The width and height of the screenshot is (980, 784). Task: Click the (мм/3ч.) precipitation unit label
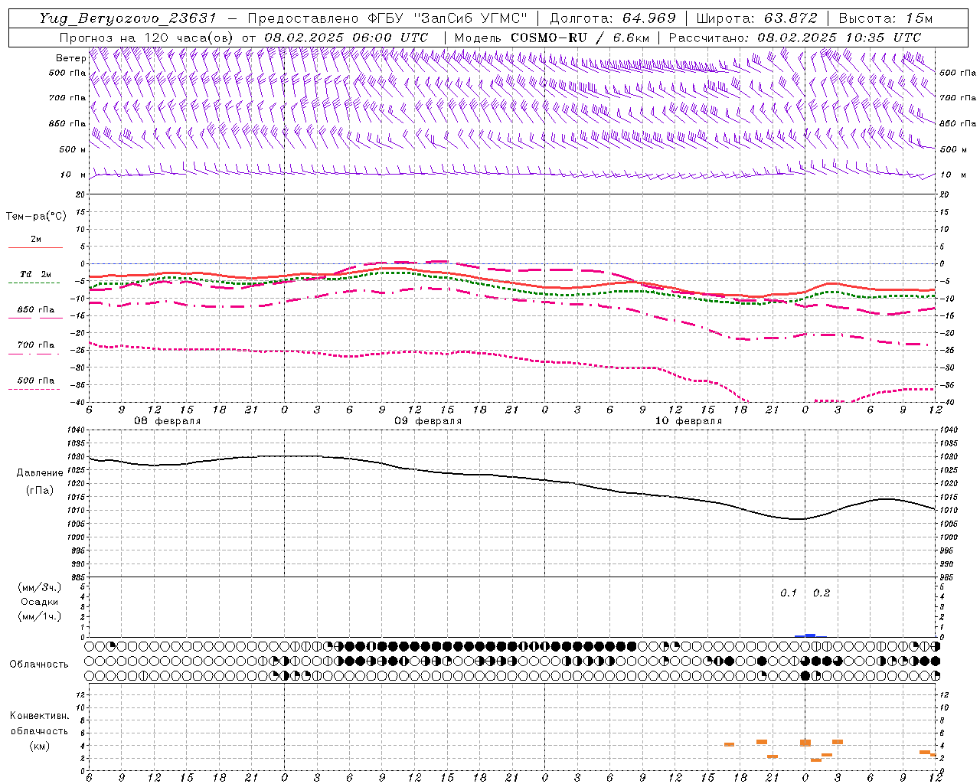click(40, 587)
